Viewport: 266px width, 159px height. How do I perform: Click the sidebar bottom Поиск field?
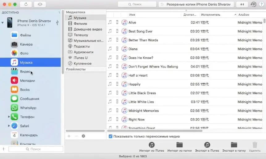click(x=36, y=149)
